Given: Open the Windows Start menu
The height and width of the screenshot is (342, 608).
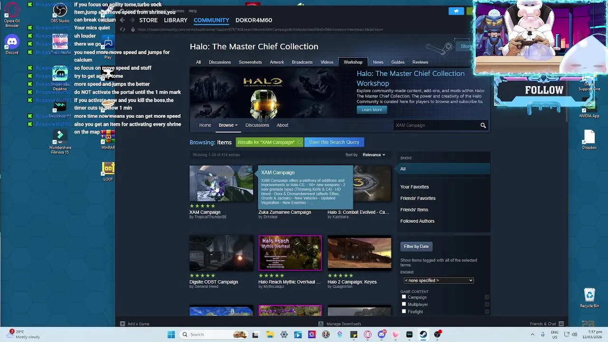Looking at the screenshot, I should 171,334.
